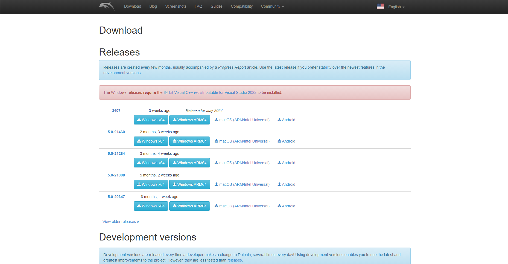
Task: Get Android build for 5.0-21460
Action: click(x=286, y=141)
